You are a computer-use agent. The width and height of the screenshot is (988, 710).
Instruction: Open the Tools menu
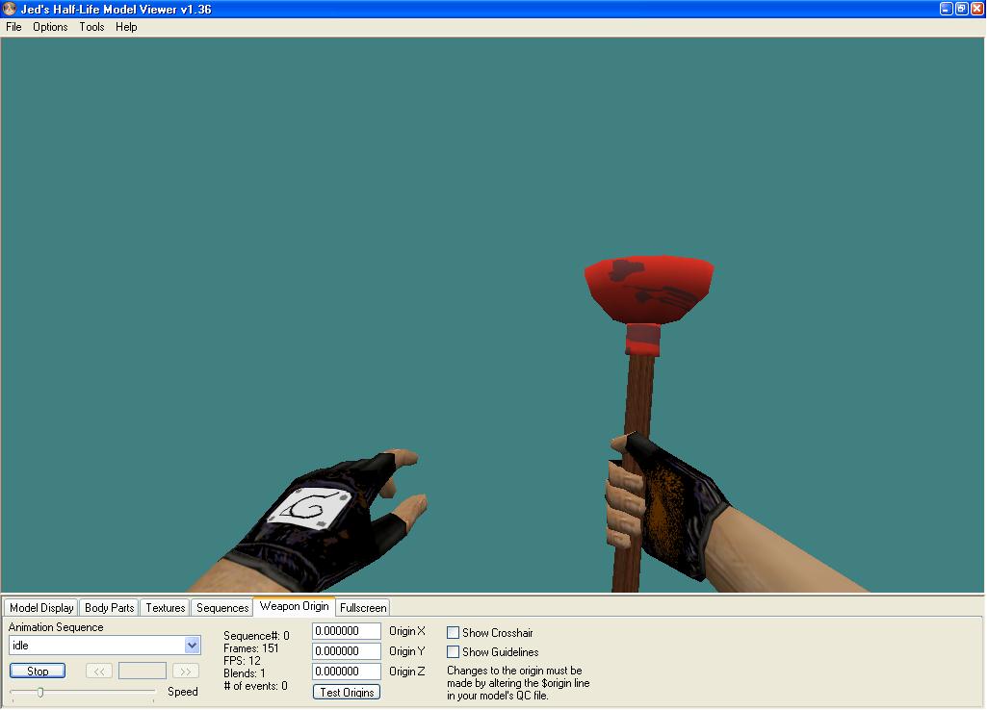[91, 27]
